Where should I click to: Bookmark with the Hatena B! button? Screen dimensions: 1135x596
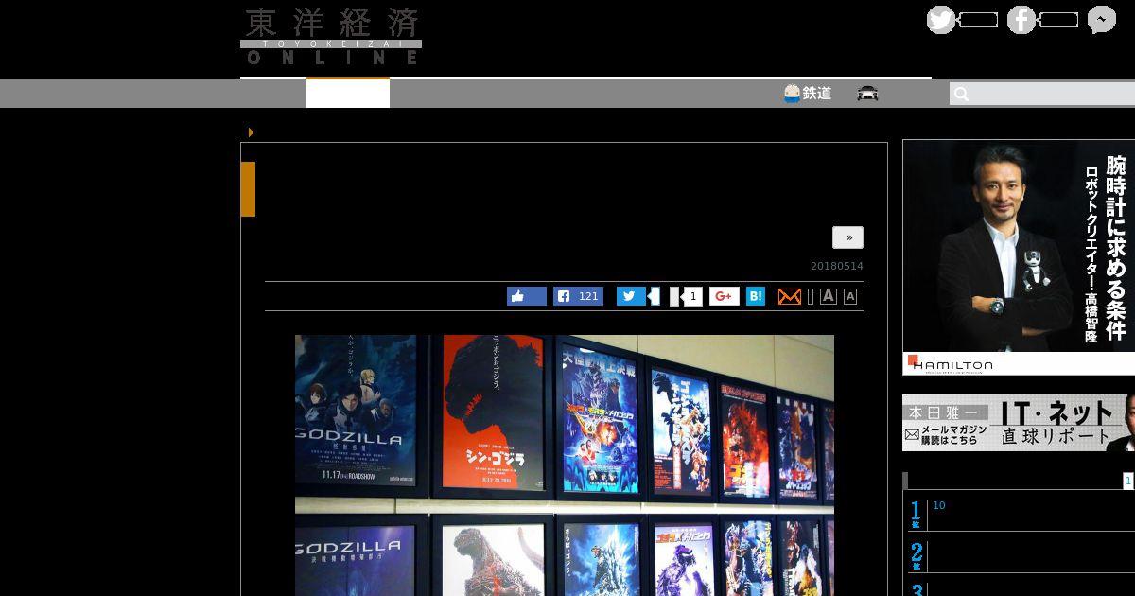coord(756,296)
